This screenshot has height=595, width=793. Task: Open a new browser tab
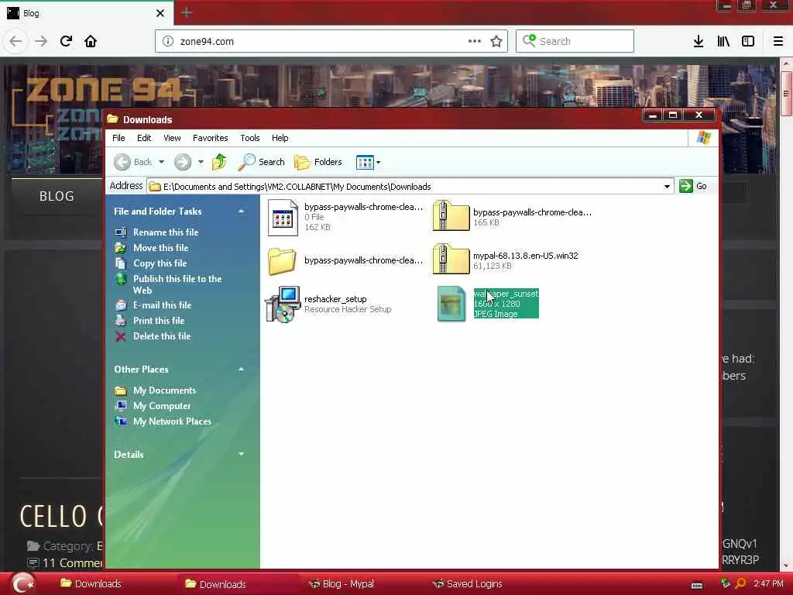coord(187,12)
